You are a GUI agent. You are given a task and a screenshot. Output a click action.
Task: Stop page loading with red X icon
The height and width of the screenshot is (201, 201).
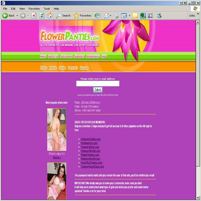(x=34, y=16)
